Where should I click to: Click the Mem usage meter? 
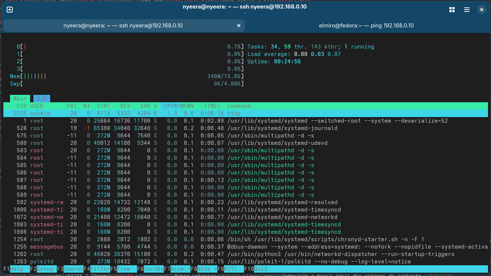coord(127,76)
